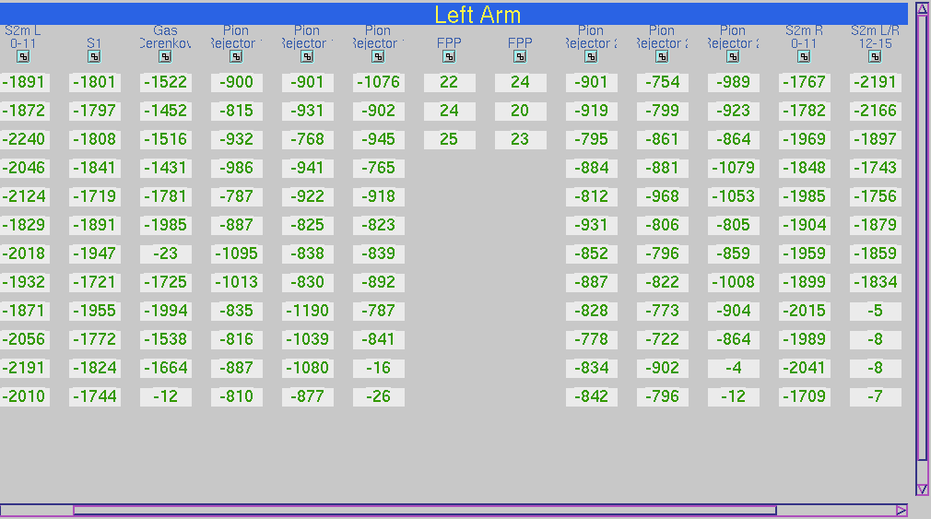Select the Pion Rejector value -778
The width and height of the screenshot is (931, 519).
pyautogui.click(x=592, y=339)
